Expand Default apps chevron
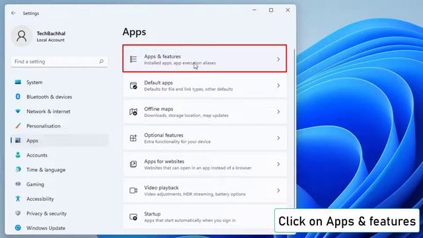The height and width of the screenshot is (238, 423). pyautogui.click(x=278, y=85)
